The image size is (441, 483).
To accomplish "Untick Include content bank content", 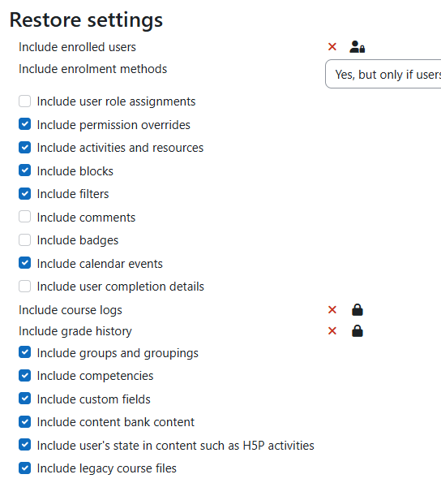I will coord(24,422).
